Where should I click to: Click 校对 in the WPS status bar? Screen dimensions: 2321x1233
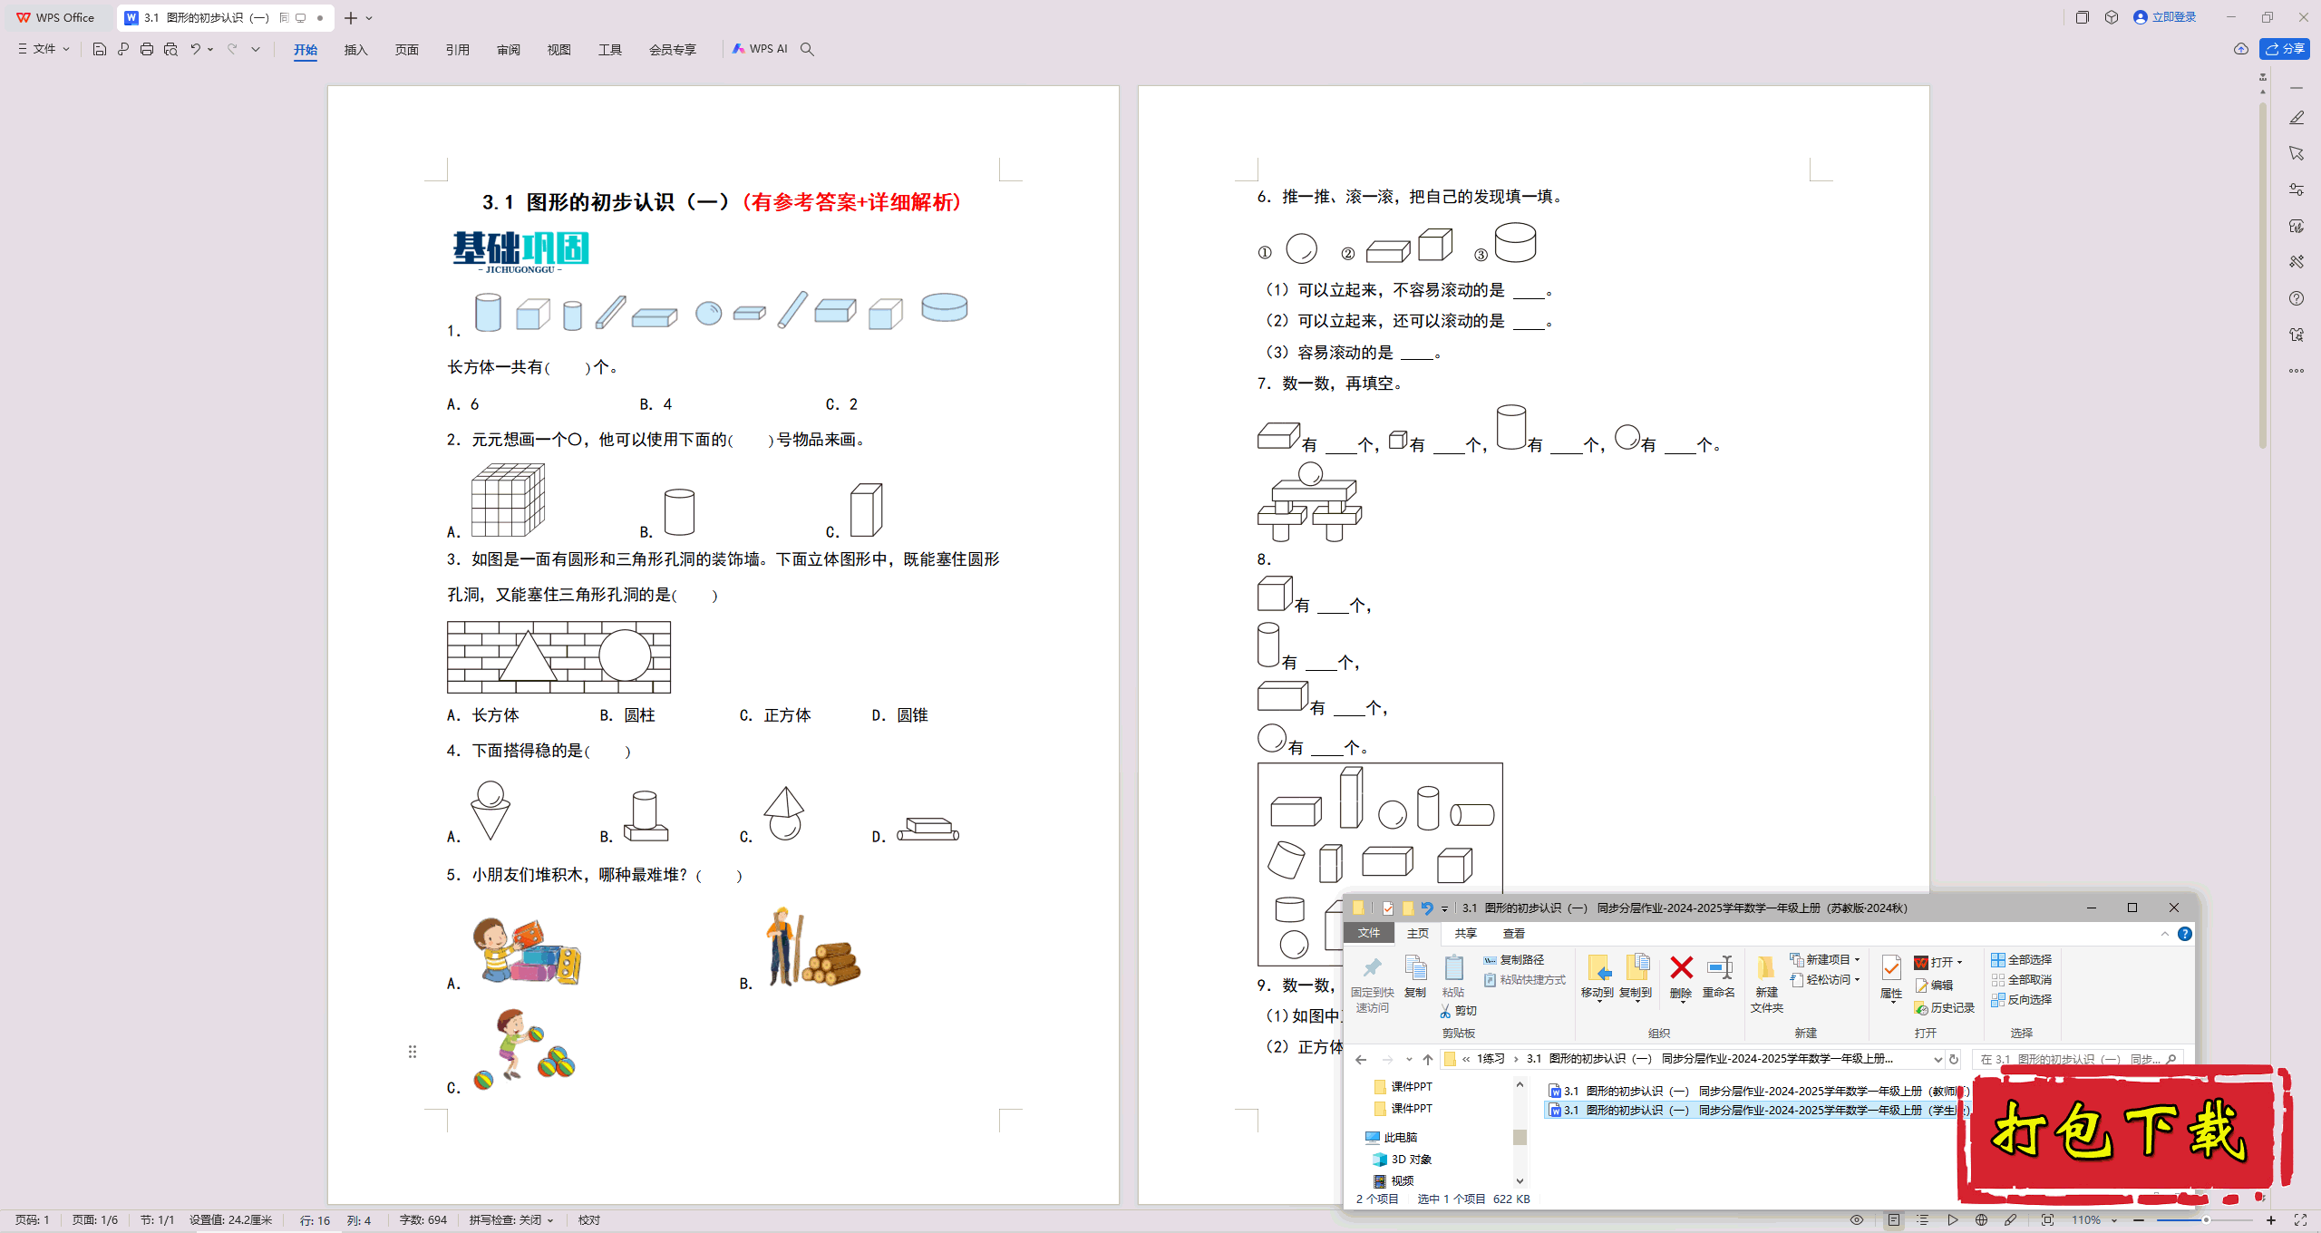(589, 1220)
